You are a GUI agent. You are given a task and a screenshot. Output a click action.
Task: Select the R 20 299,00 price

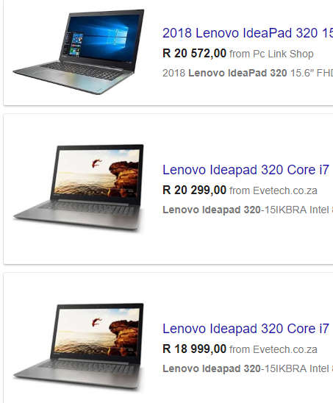click(x=194, y=190)
